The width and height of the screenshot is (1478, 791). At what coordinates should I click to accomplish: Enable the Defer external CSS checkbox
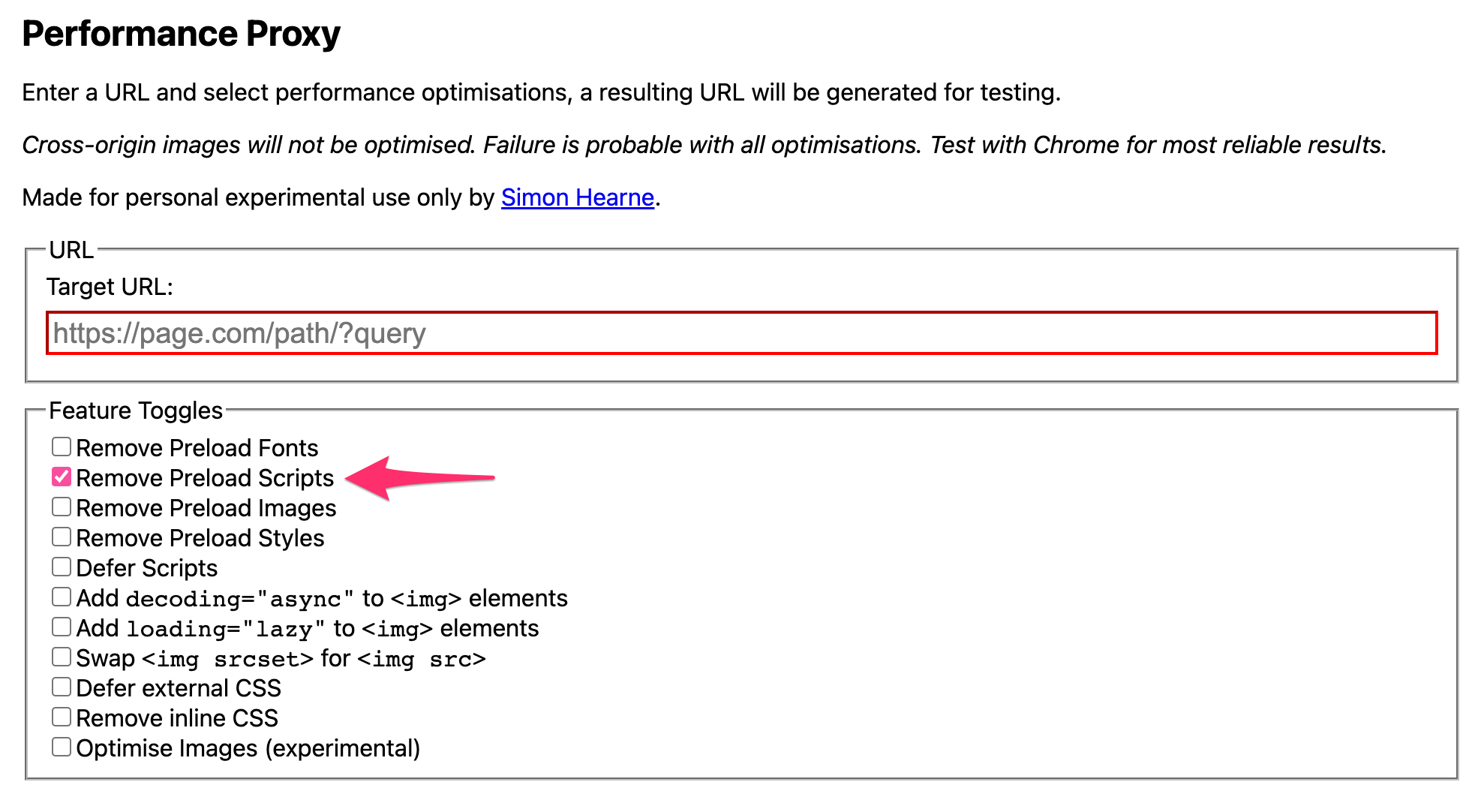click(x=62, y=687)
